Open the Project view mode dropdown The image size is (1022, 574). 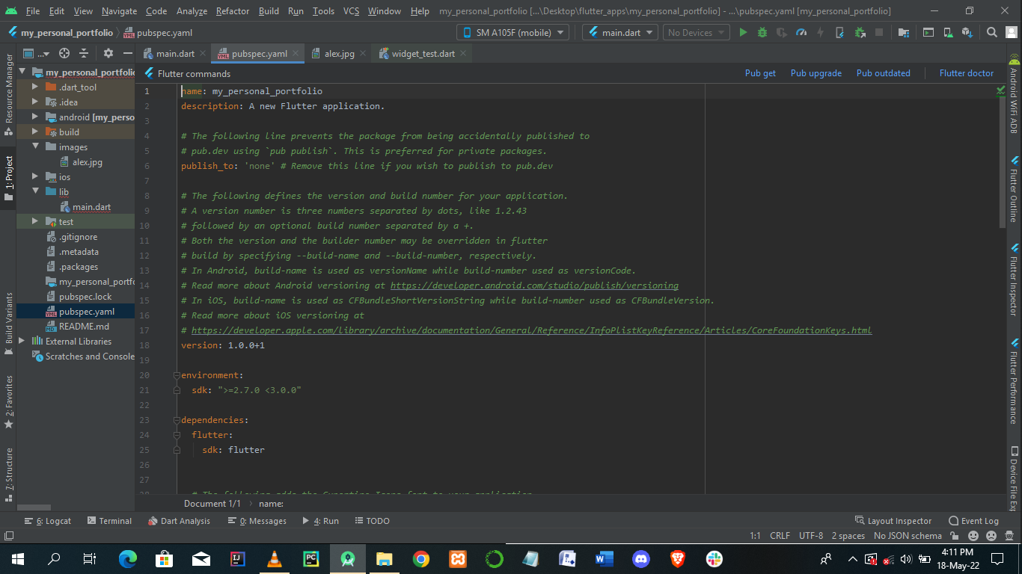pyautogui.click(x=36, y=53)
